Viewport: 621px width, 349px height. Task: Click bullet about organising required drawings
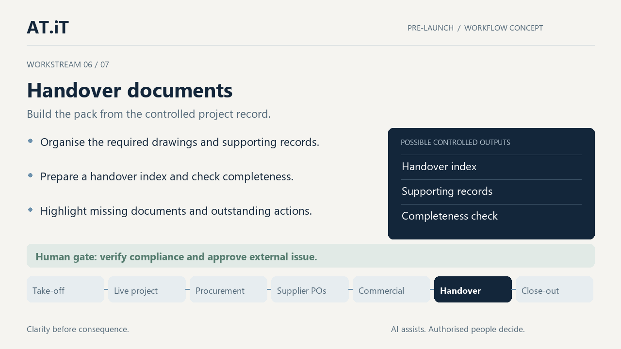(x=180, y=143)
